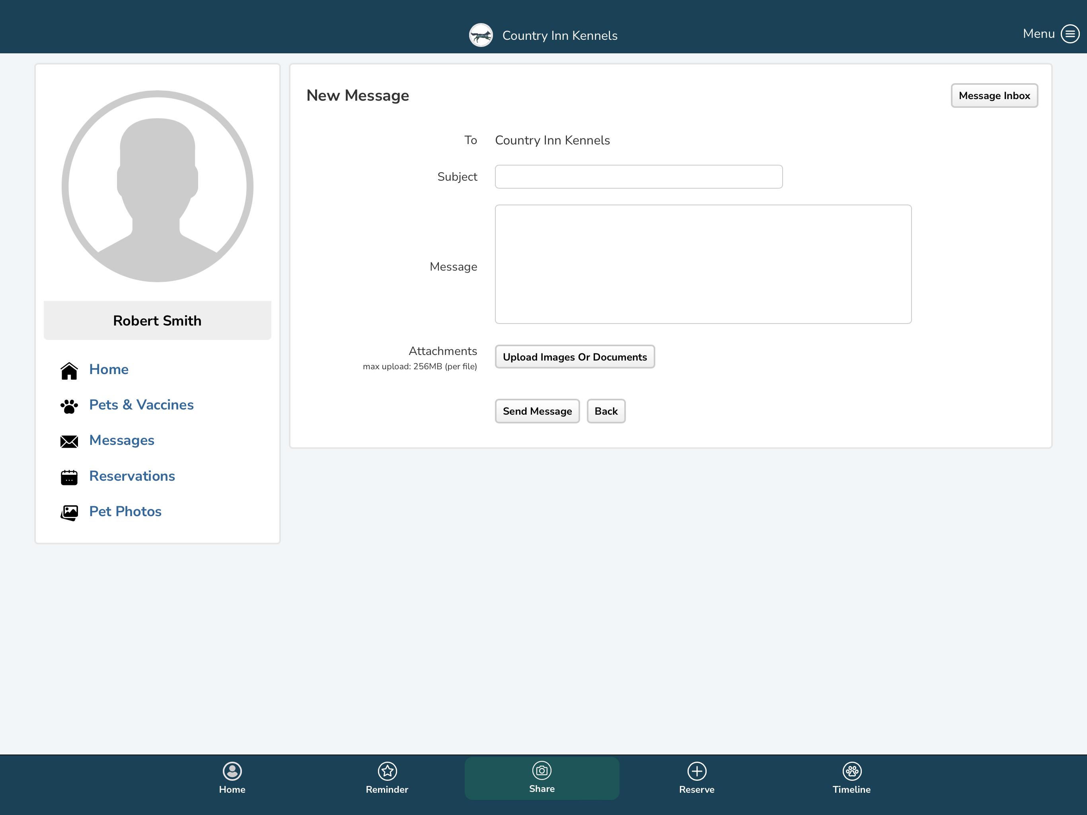
Task: Click the Menu label in header
Action: (x=1038, y=33)
